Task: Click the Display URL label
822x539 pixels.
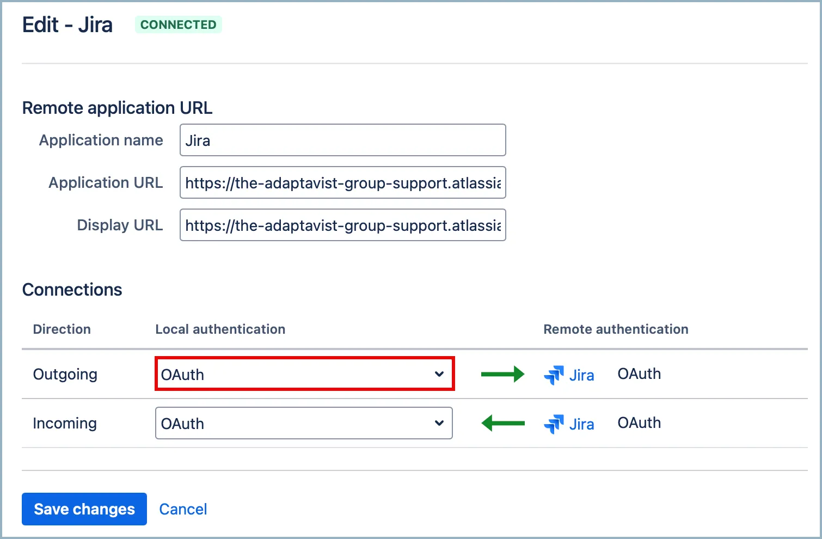Action: tap(120, 225)
